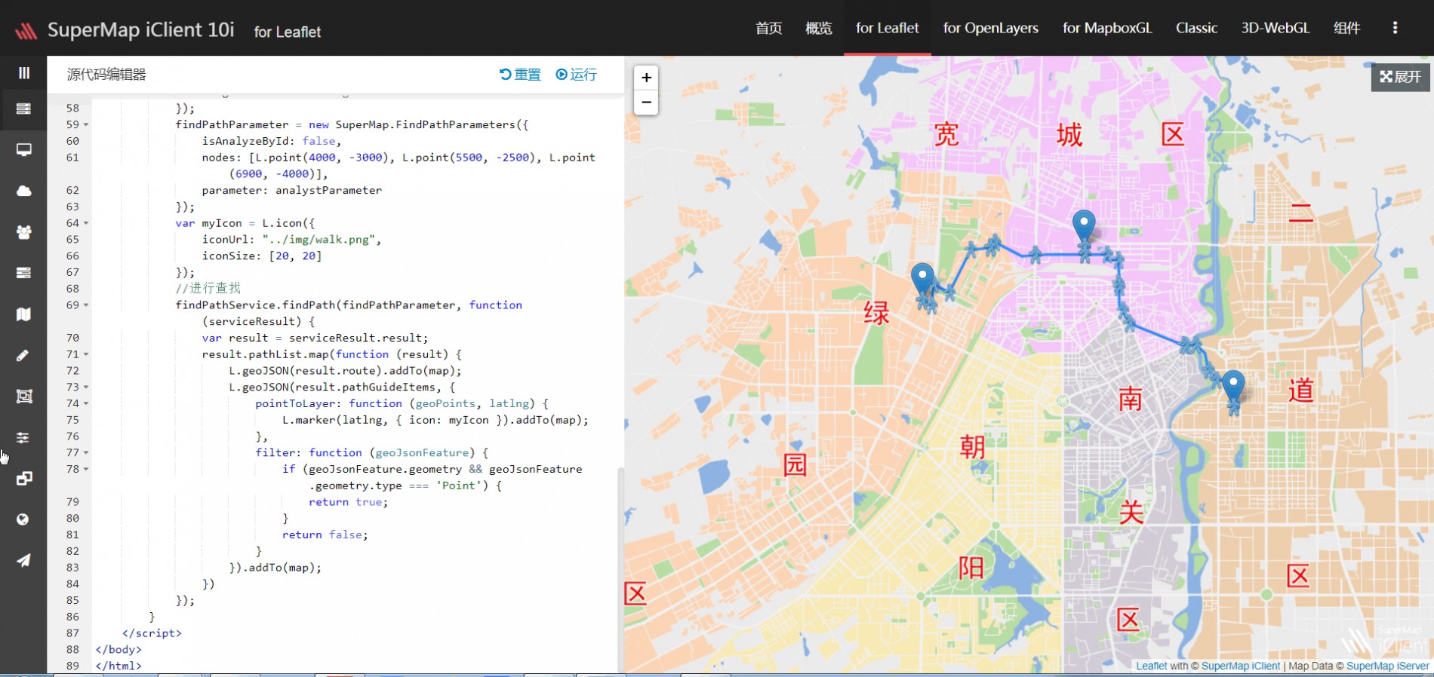Open the pencil drawing sidebar icon
The width and height of the screenshot is (1434, 677).
(x=23, y=355)
